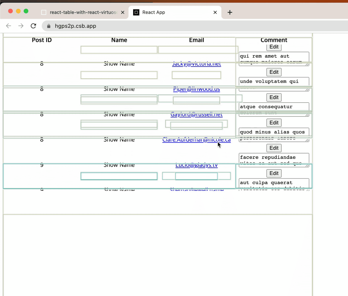The height and width of the screenshot is (296, 348).
Task: Hit Edit above 'aut culpa quaerat' comment
Action: click(274, 173)
